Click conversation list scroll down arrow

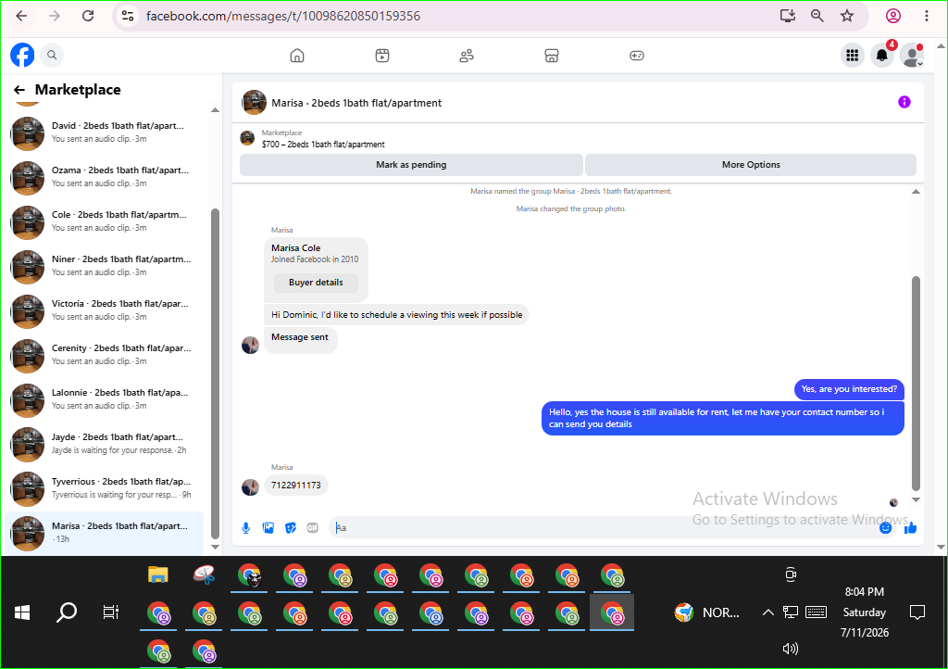pos(215,547)
